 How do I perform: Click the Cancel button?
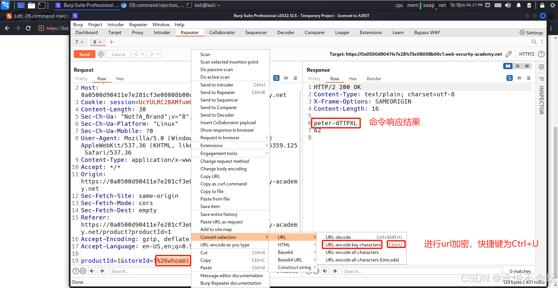(118, 54)
